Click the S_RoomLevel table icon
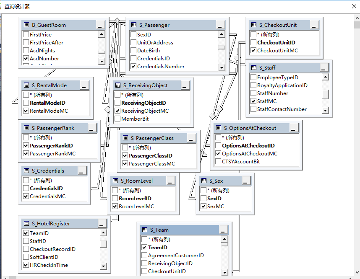This screenshot has height=279, width=360. 115,181
